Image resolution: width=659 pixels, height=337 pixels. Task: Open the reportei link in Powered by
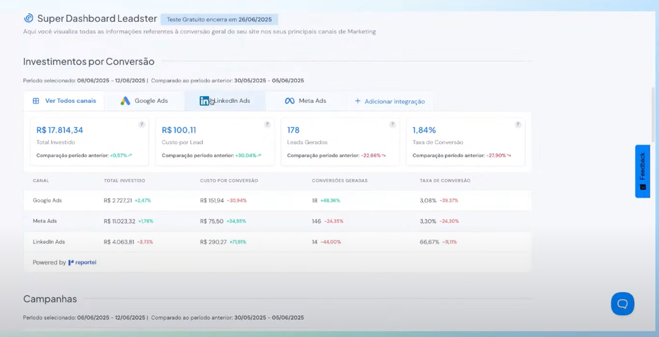[x=83, y=262]
